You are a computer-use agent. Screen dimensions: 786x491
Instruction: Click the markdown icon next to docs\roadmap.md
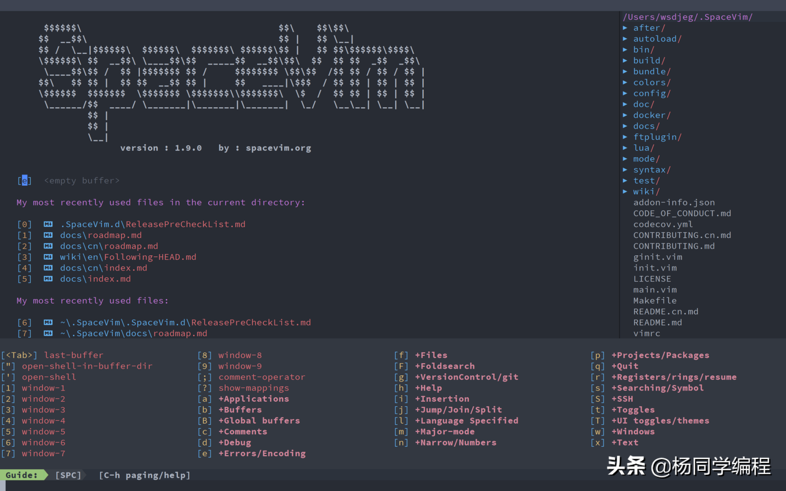(48, 235)
